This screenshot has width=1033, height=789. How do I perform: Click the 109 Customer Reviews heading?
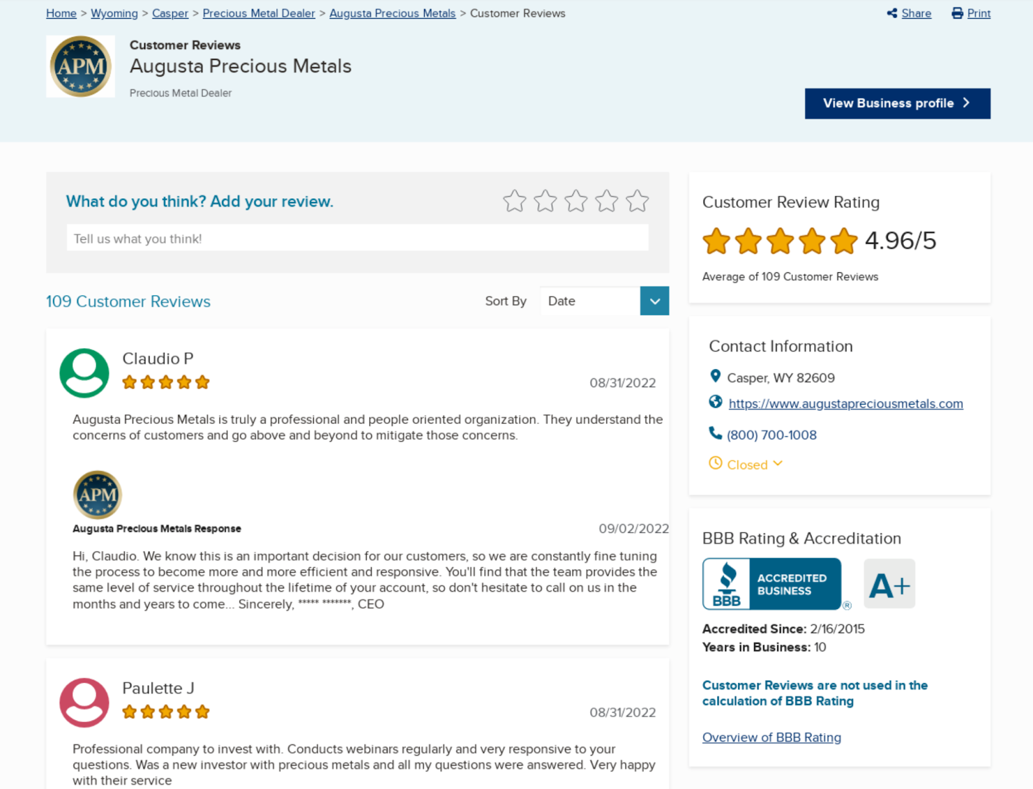128,301
